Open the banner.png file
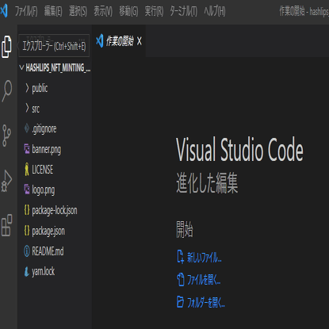 46,150
